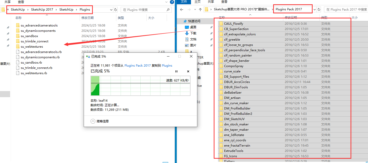Screen dimensions: 368x163
Task: Select 快速访问 in navigation pane
Action: 194,21
